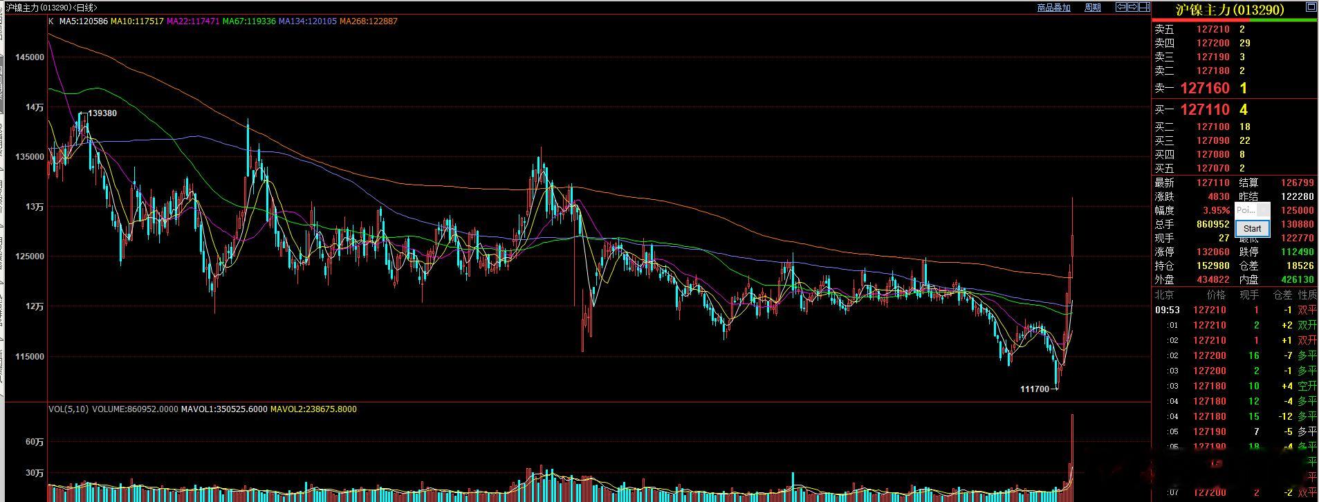Click the 内盘 value 426130
Screen dimensions: 1319x502
pyautogui.click(x=1297, y=280)
